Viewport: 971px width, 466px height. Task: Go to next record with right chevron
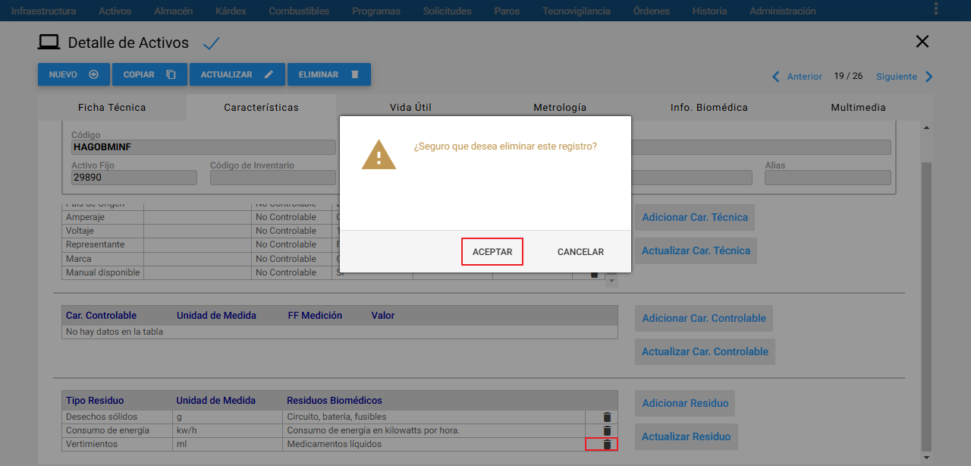point(929,77)
